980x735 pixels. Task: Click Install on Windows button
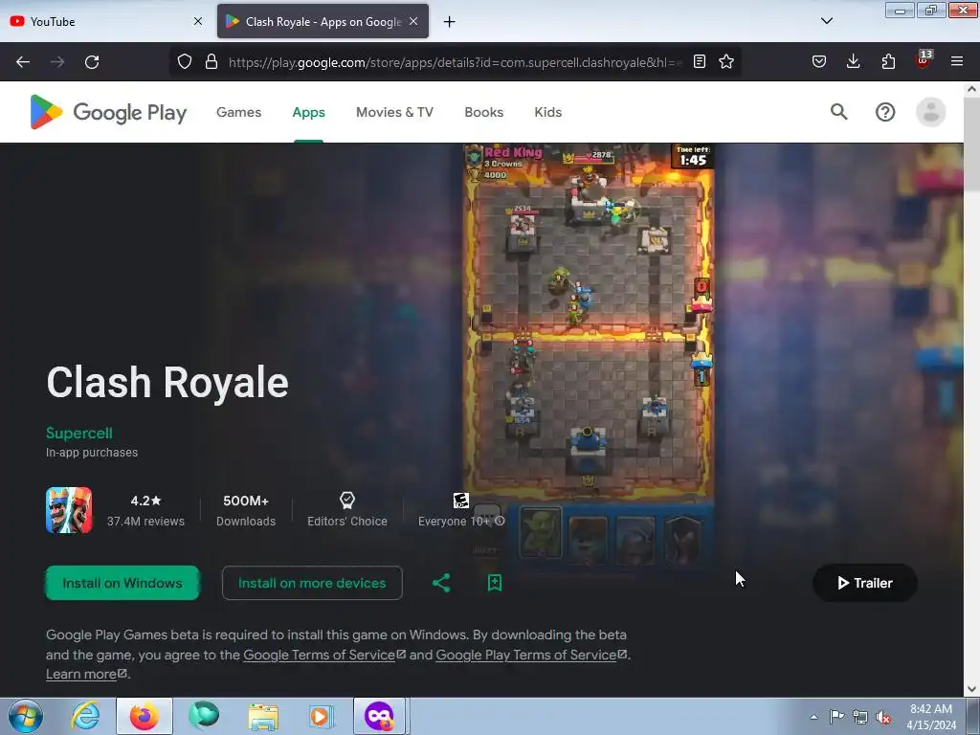click(122, 583)
